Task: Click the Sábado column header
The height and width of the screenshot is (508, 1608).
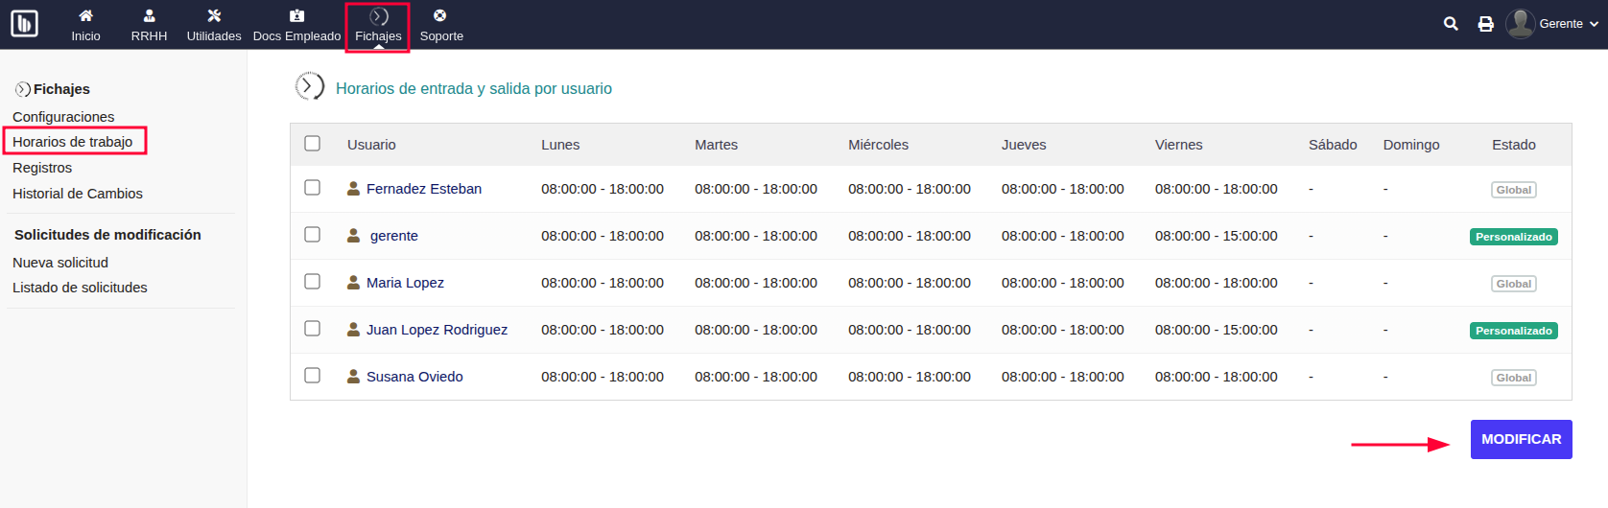Action: (x=1333, y=145)
